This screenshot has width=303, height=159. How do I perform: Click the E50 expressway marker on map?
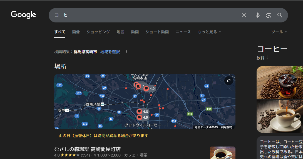click(x=209, y=109)
